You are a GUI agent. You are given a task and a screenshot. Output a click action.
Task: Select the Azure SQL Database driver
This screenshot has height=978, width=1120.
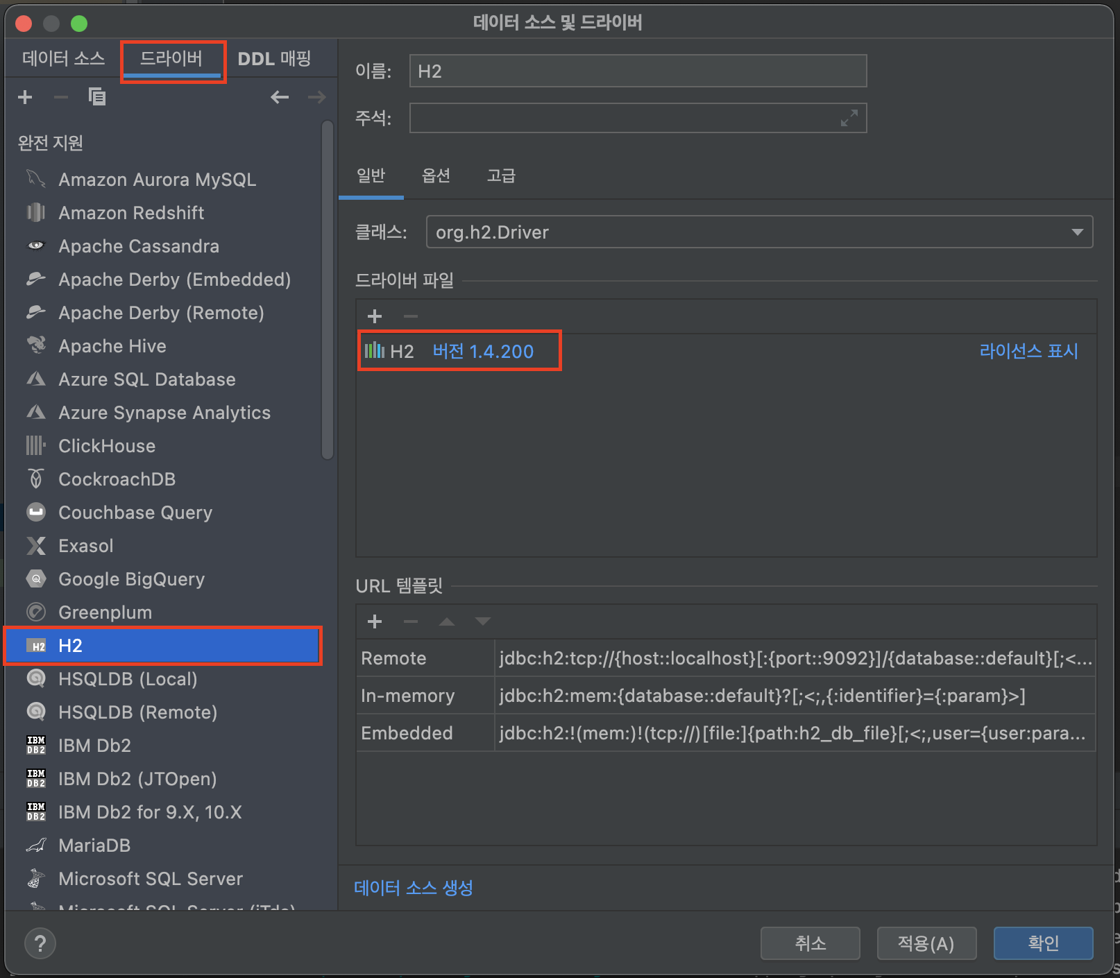162,379
